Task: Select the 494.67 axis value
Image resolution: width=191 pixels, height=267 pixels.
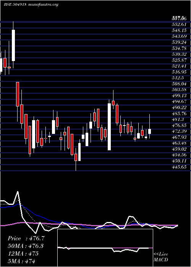Action: click(179, 101)
